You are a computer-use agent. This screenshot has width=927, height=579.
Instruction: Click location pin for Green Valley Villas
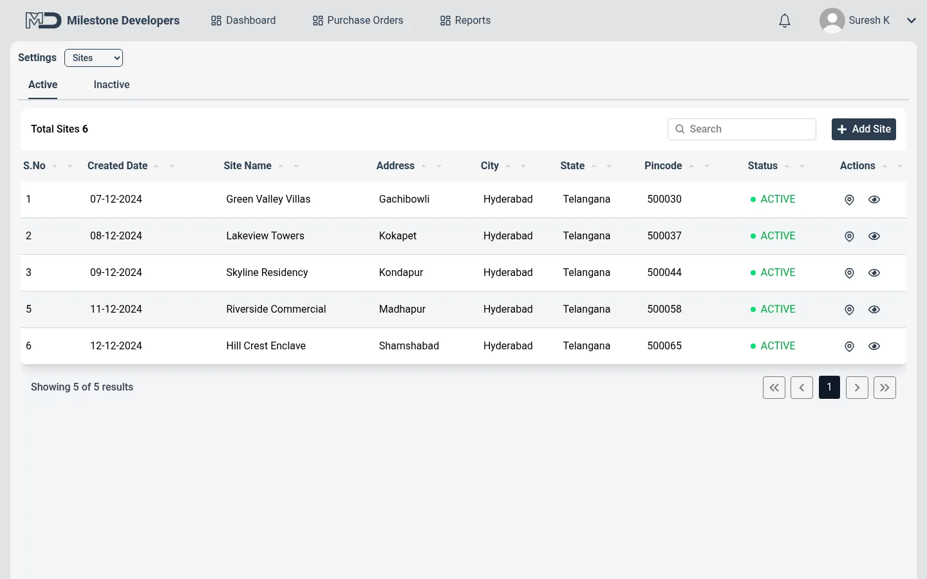tap(849, 199)
